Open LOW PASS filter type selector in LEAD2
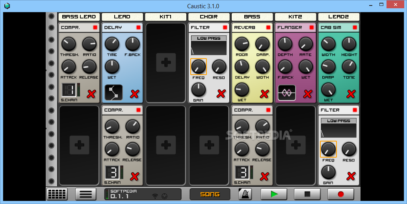Image resolution: width=407 pixels, height=204 pixels. point(339,121)
